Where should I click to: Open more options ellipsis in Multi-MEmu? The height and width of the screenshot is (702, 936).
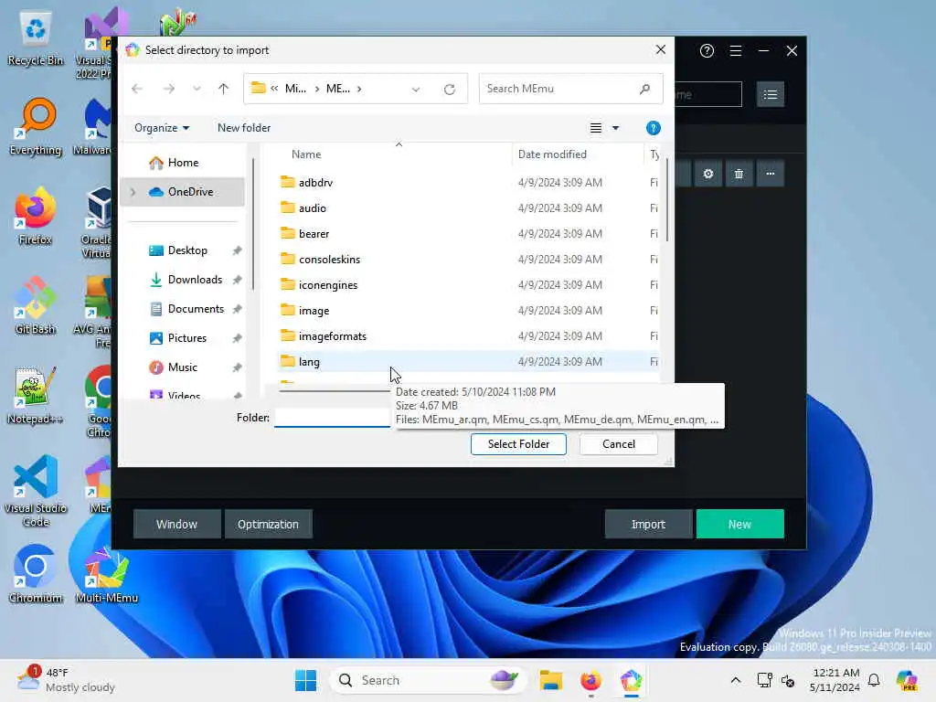770,174
